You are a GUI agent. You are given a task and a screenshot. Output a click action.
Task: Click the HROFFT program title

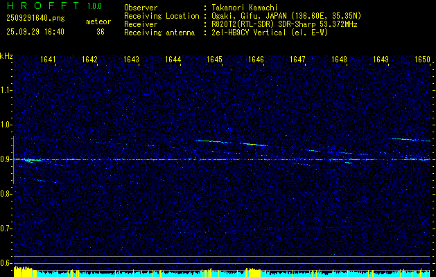pos(43,6)
